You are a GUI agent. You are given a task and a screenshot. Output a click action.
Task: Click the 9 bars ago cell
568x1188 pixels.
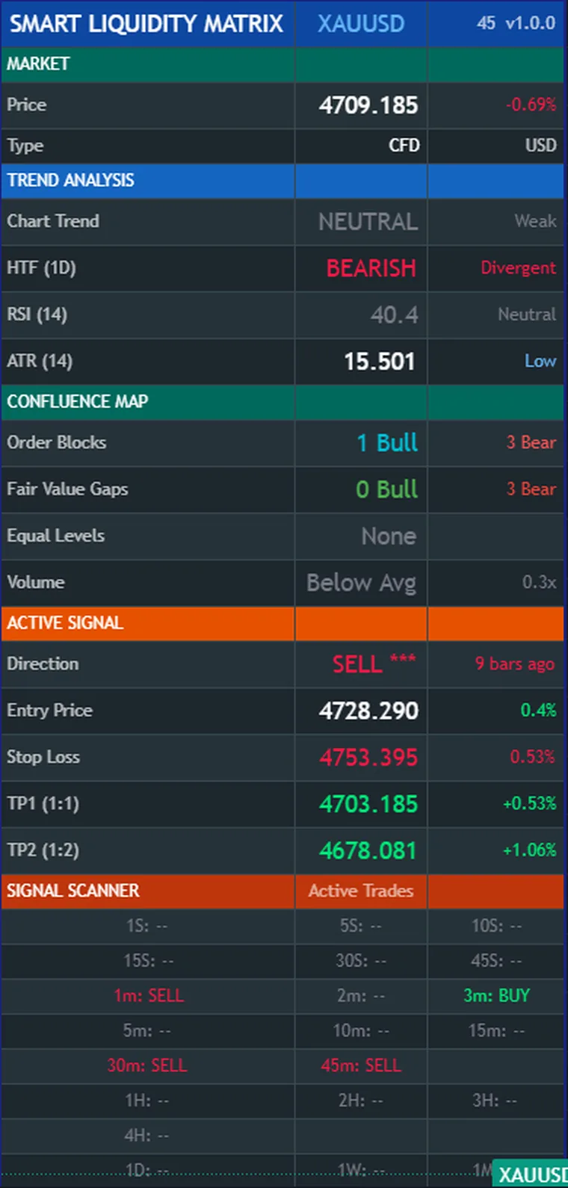515,663
